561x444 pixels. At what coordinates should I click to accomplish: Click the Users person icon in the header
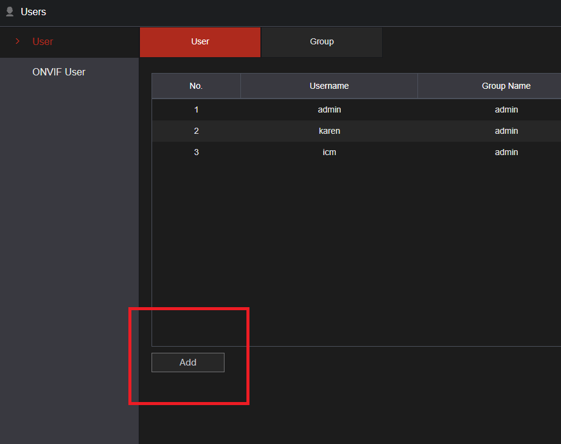point(9,12)
